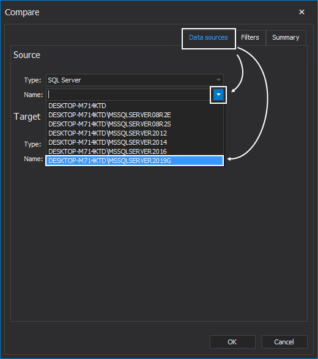Screen dimensions: 318x359
Task: Click the Cancel button
Action: click(284, 342)
